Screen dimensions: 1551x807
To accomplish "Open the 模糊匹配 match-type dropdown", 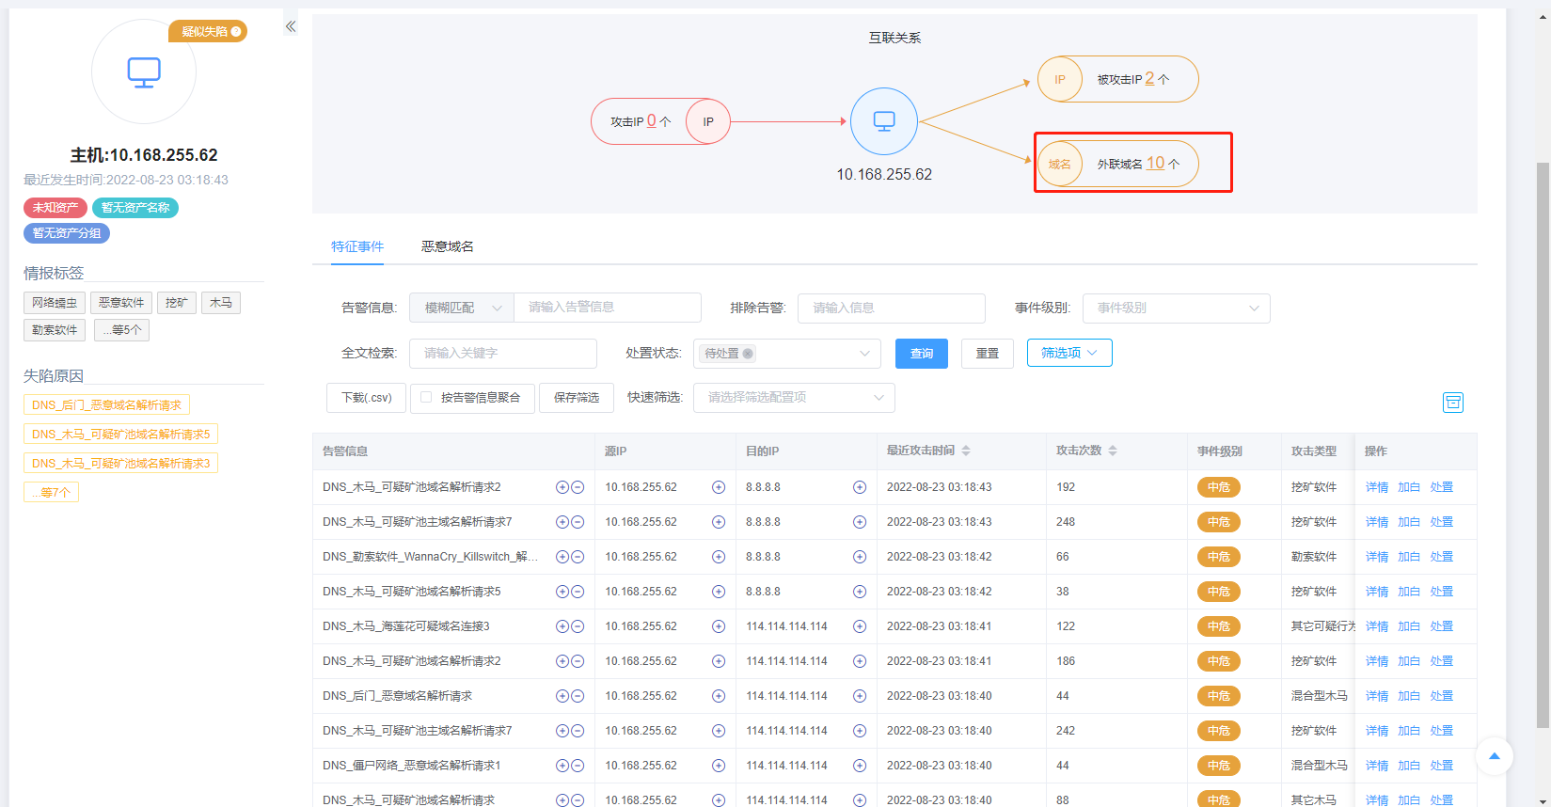I will [x=462, y=308].
